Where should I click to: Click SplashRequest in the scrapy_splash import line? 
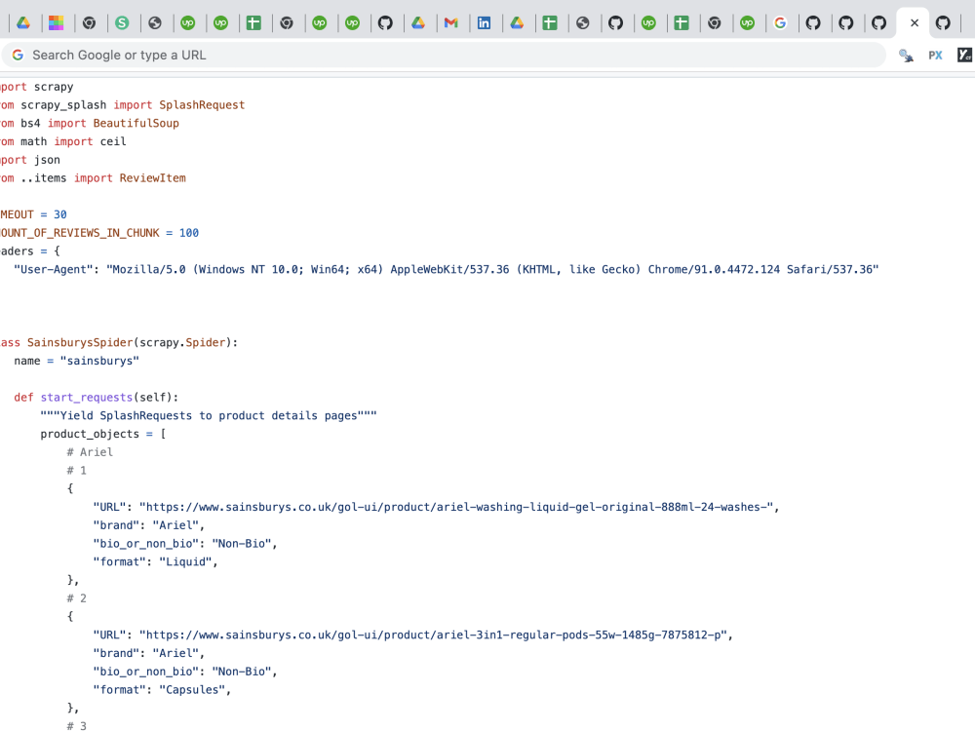202,105
